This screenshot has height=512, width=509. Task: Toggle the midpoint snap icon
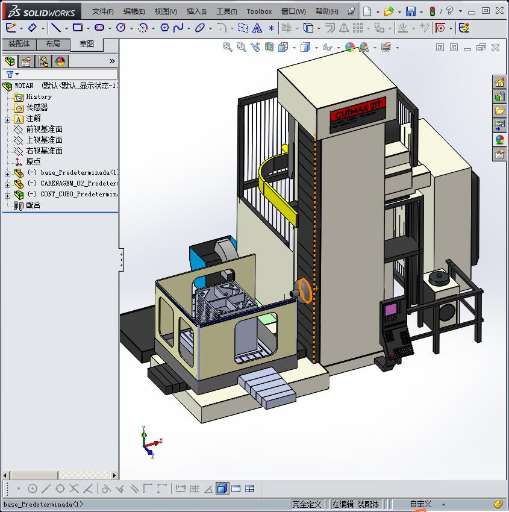click(46, 489)
